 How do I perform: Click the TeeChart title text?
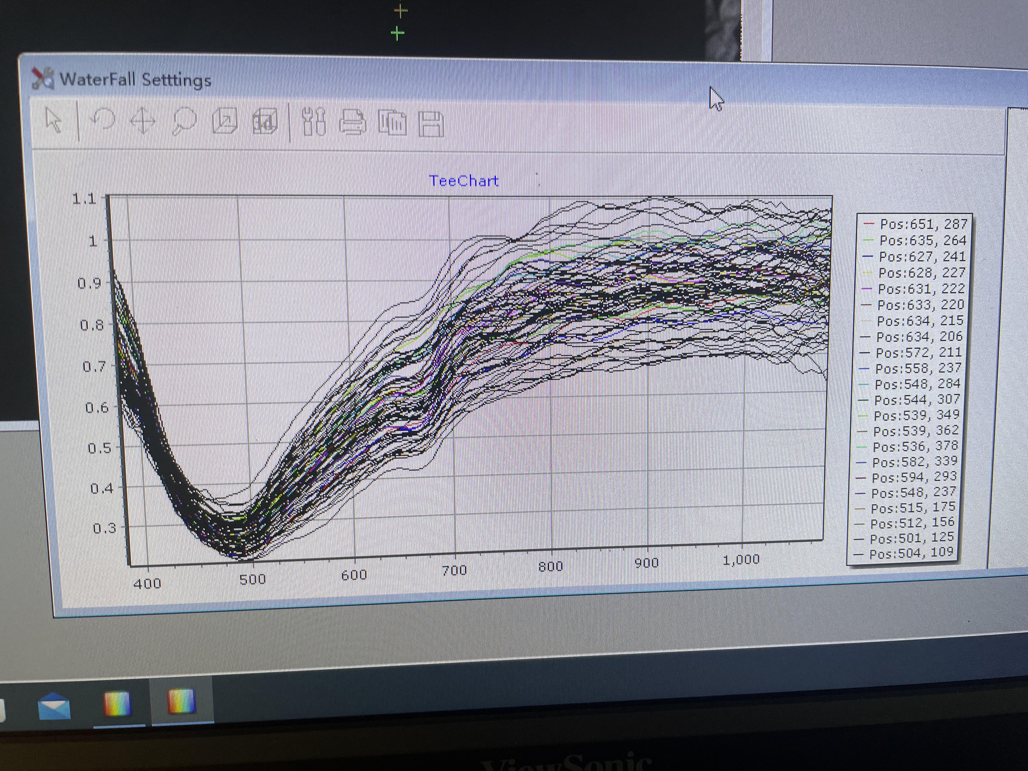pos(463,181)
